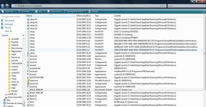Select the Boot SDI file icon

coord(28,102)
